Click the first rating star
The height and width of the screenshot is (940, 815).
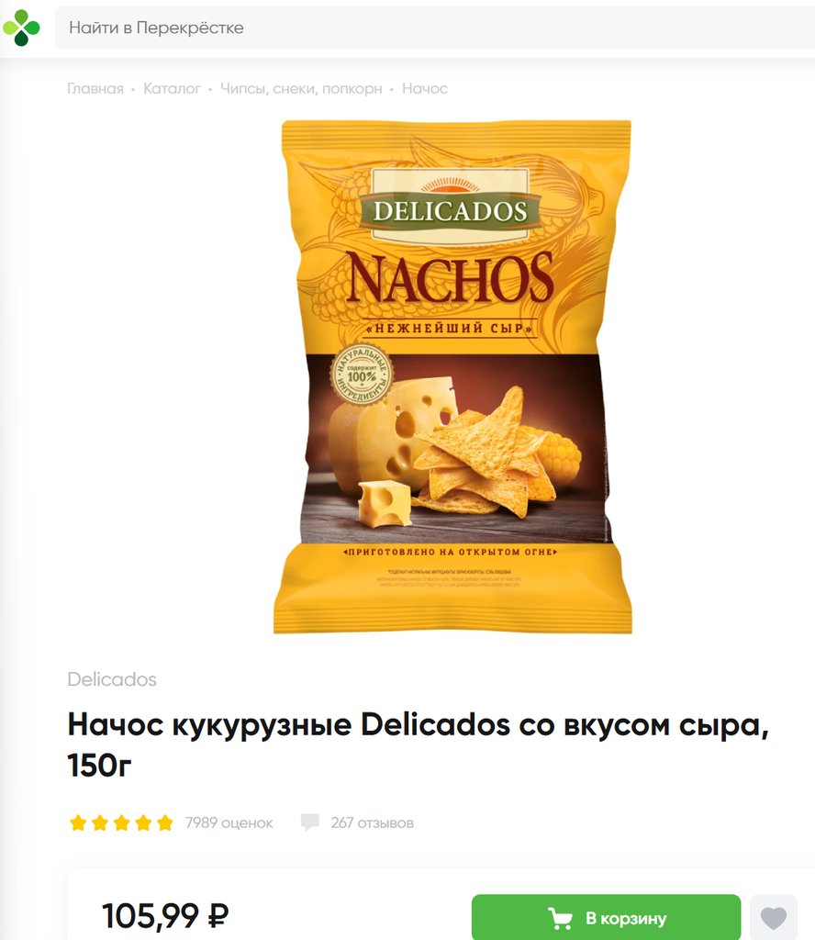79,822
